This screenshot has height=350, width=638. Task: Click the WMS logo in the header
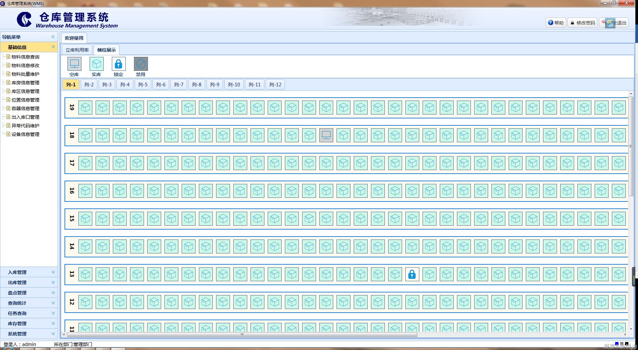point(24,20)
